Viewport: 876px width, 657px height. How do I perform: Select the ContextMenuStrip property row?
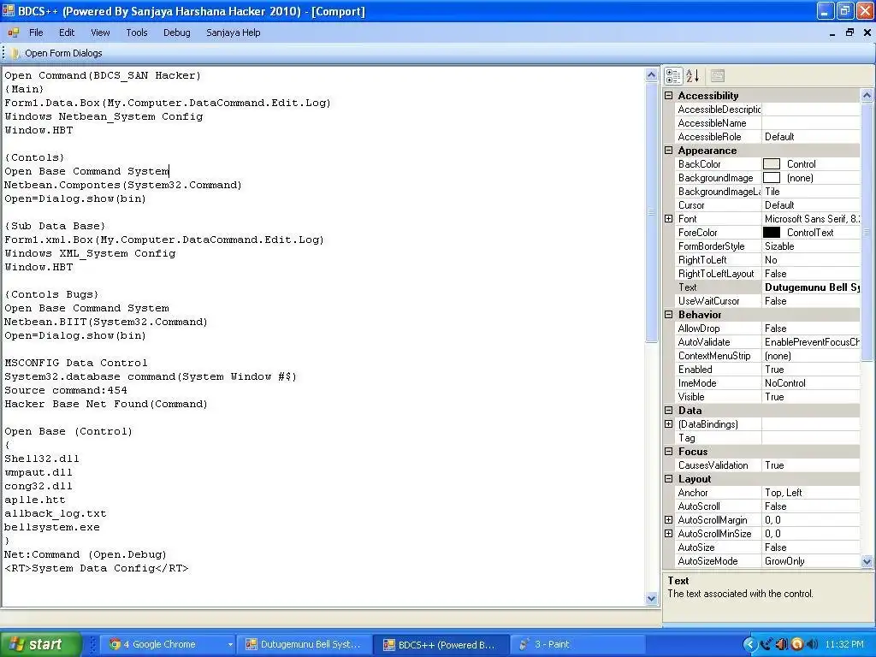pyautogui.click(x=767, y=356)
